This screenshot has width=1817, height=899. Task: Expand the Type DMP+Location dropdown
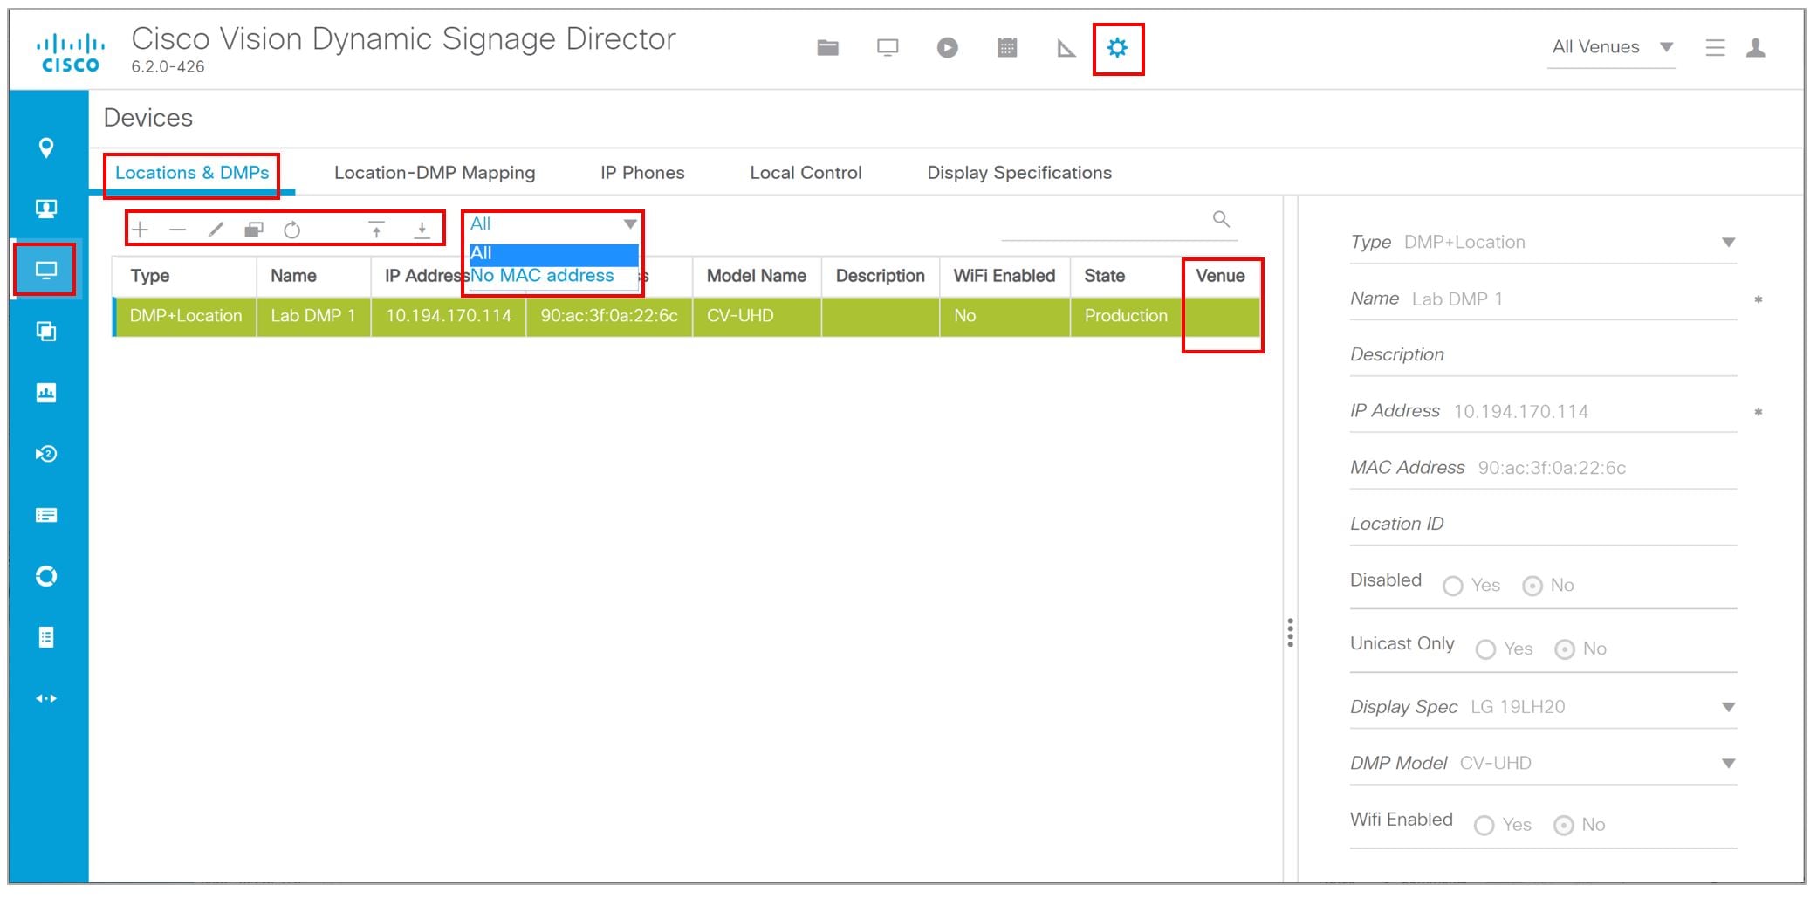click(1728, 243)
